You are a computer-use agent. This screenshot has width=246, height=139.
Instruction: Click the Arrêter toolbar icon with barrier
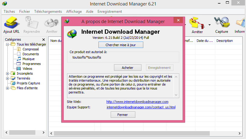click(197, 23)
